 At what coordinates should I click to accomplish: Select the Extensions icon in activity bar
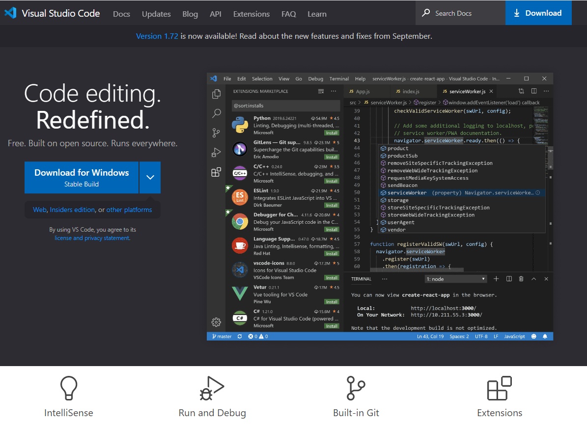point(217,172)
